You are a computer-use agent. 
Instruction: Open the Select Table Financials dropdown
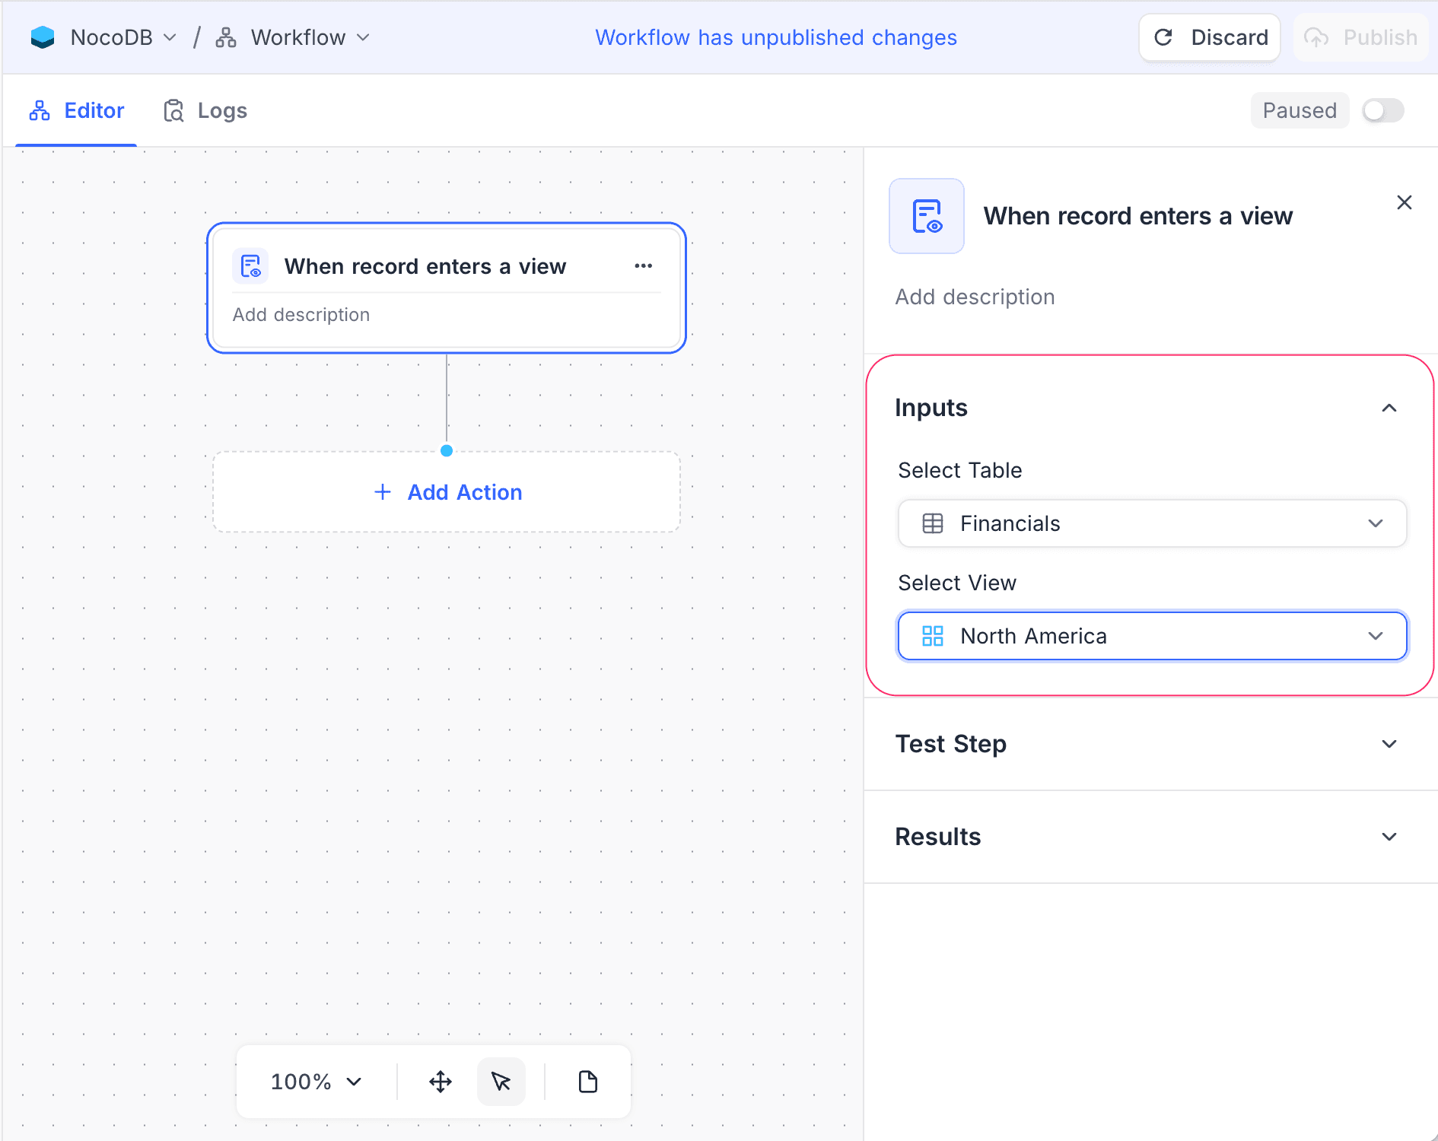tap(1151, 523)
